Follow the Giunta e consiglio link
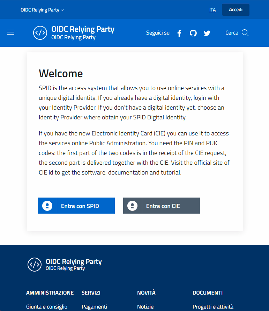This screenshot has width=269, height=311. pyautogui.click(x=47, y=306)
